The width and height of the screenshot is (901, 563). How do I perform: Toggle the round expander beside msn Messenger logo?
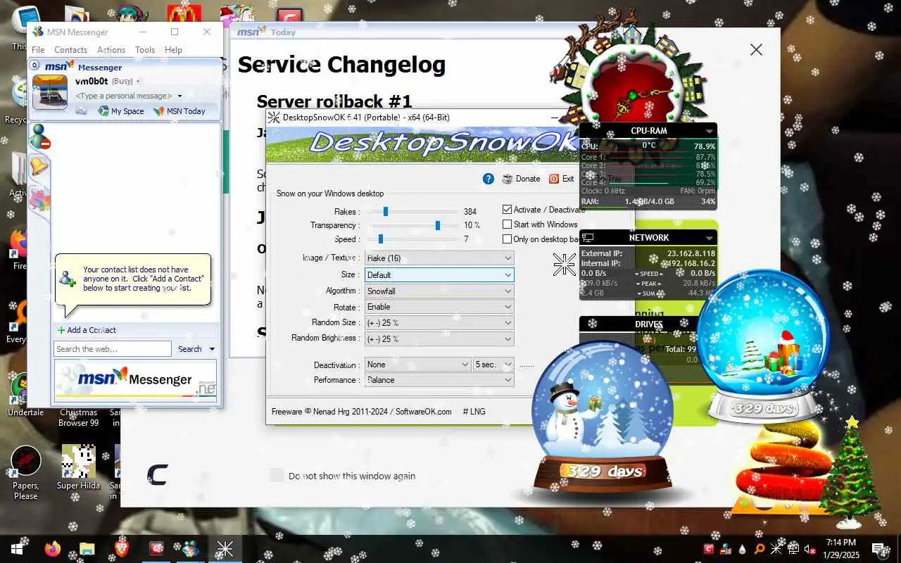point(35,65)
